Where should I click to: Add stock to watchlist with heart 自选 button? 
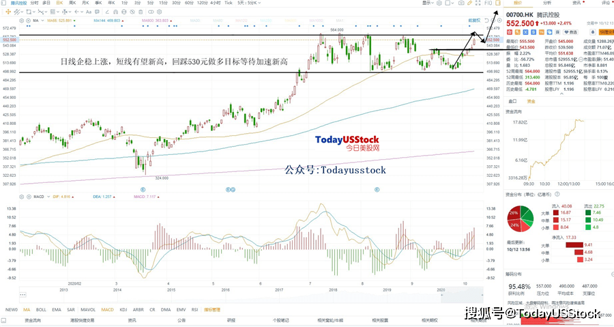(x=571, y=32)
